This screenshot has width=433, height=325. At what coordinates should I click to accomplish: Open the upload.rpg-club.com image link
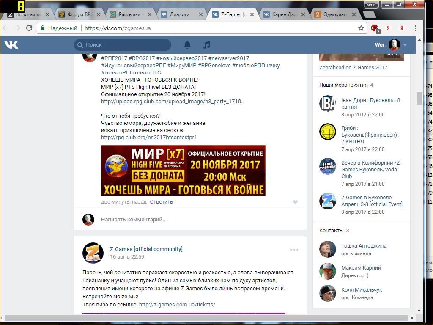173,102
